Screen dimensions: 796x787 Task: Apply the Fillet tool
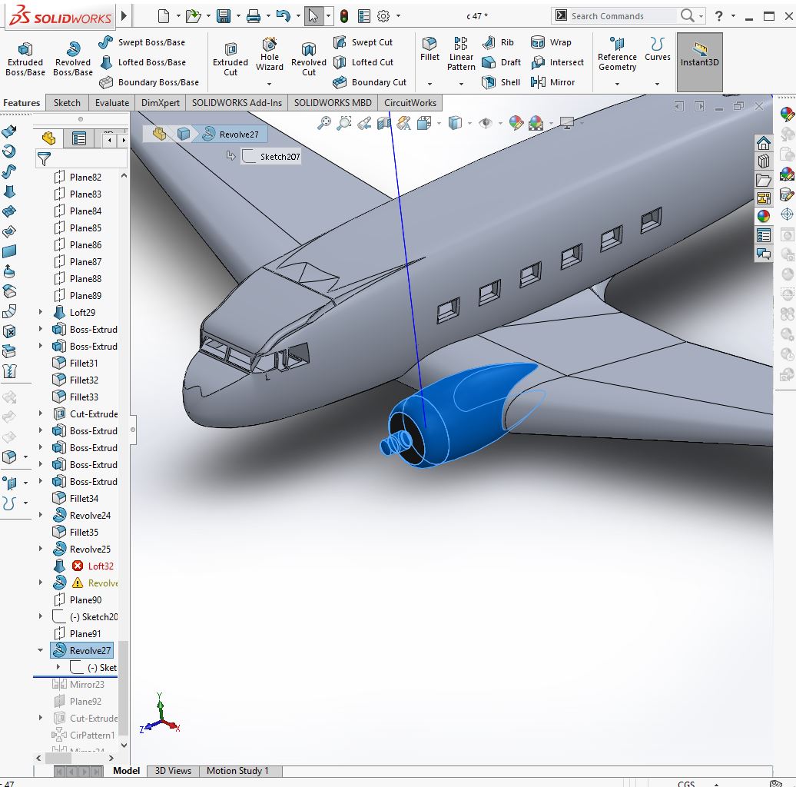click(430, 49)
